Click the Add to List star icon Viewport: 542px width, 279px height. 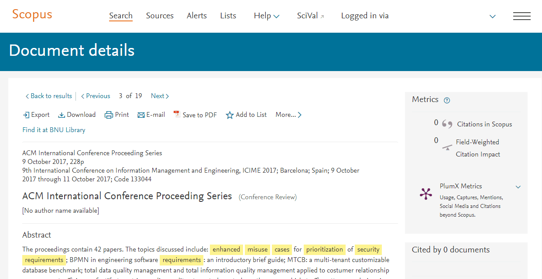click(230, 115)
